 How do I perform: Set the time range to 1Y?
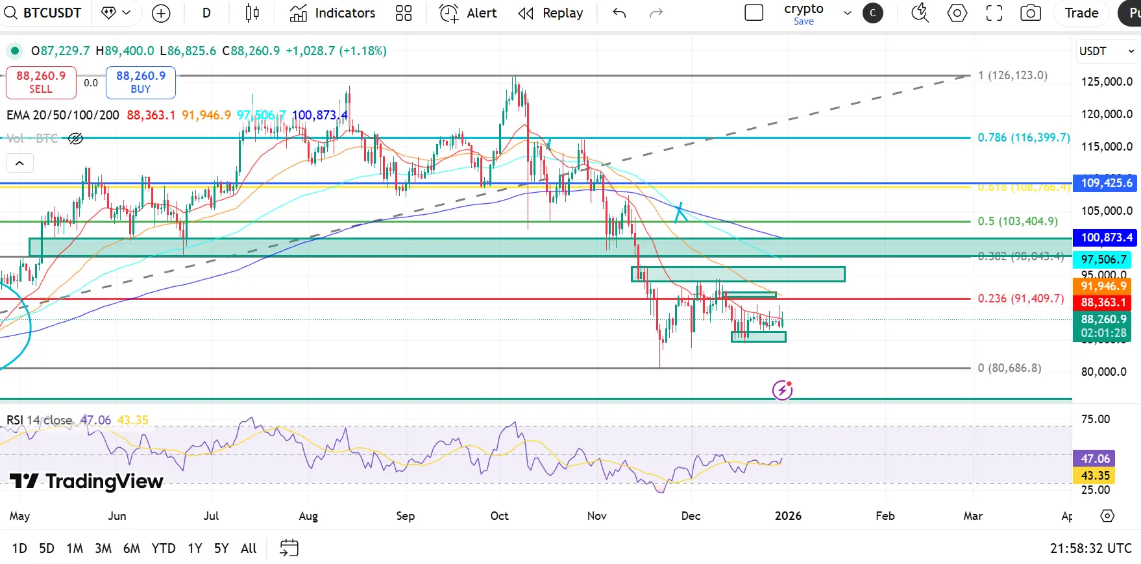[195, 548]
